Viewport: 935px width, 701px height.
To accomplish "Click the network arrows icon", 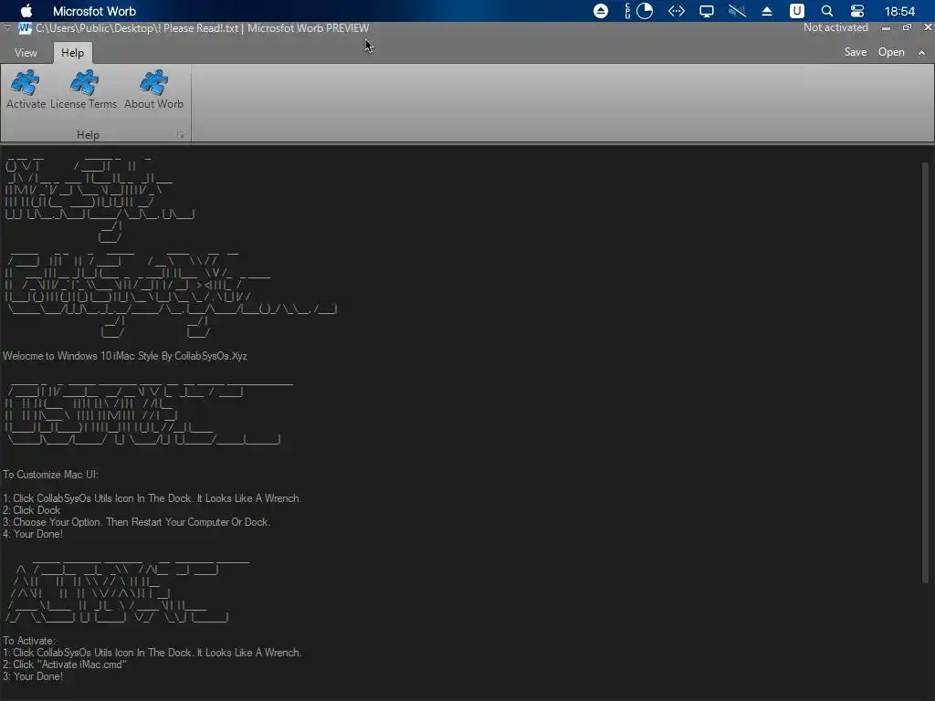I will [x=677, y=11].
